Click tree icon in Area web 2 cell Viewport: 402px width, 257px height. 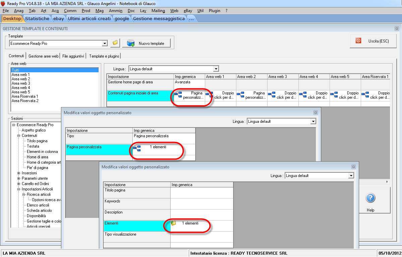240,95
